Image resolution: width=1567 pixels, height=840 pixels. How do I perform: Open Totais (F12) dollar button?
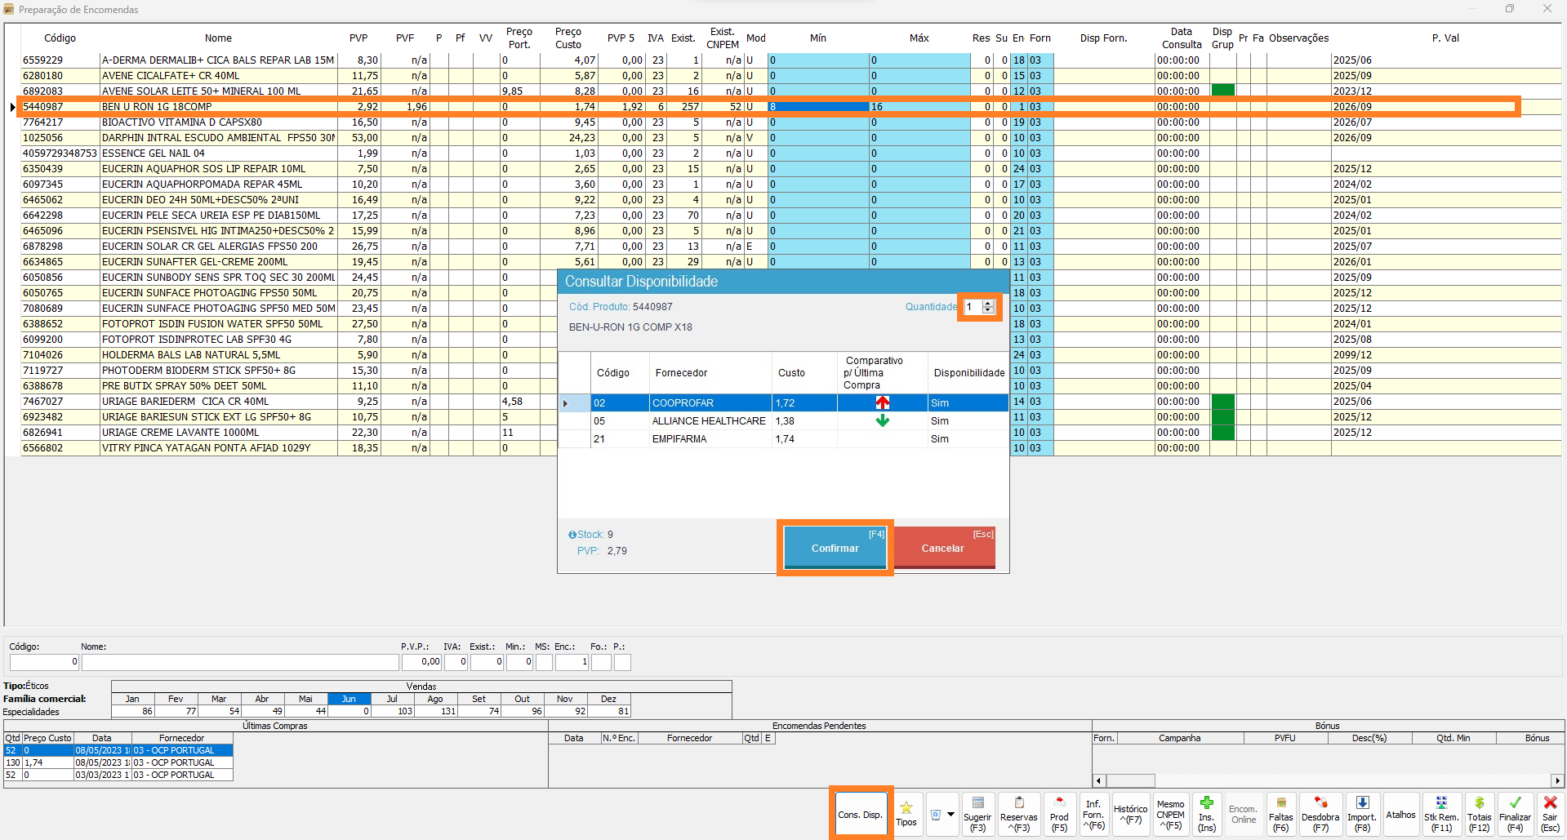(1479, 814)
